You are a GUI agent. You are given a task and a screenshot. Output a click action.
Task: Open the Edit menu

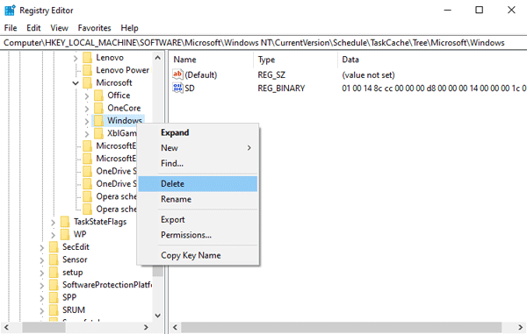(33, 28)
